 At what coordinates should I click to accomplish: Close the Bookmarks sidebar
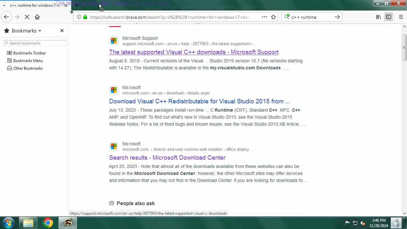click(62, 31)
